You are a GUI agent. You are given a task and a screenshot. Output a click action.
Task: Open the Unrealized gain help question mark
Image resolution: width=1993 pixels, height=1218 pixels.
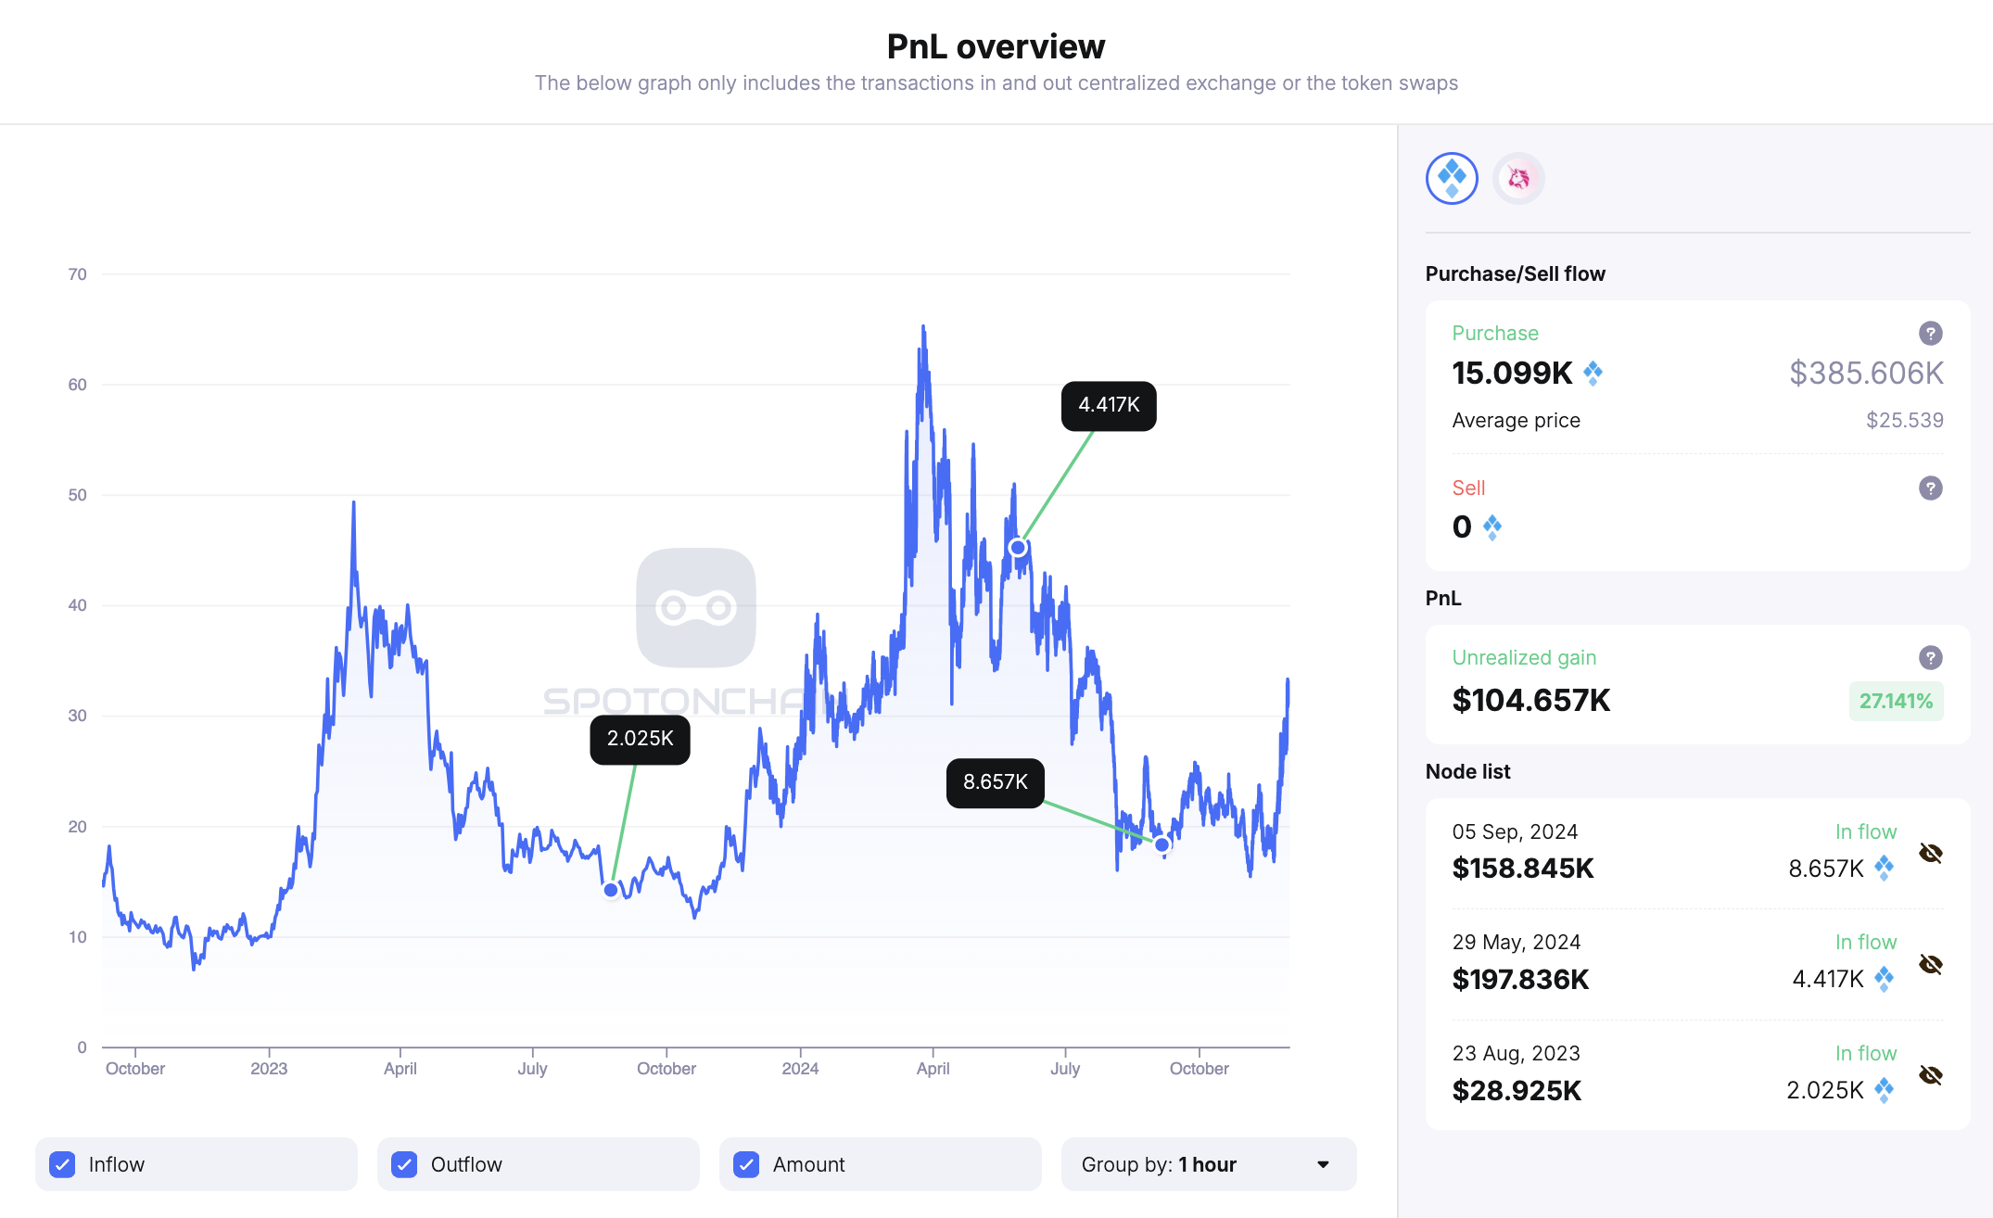click(1931, 657)
